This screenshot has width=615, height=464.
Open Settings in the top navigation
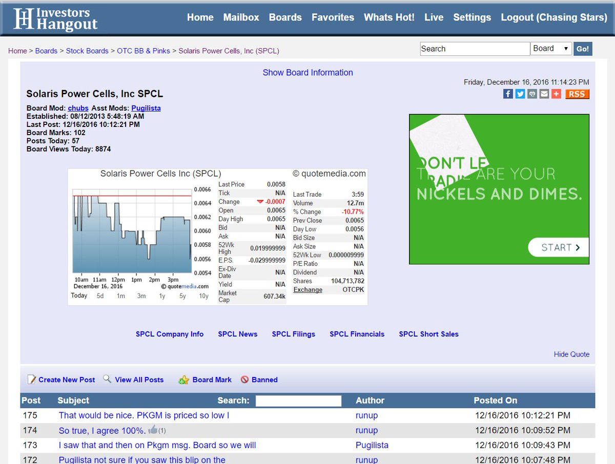click(472, 17)
